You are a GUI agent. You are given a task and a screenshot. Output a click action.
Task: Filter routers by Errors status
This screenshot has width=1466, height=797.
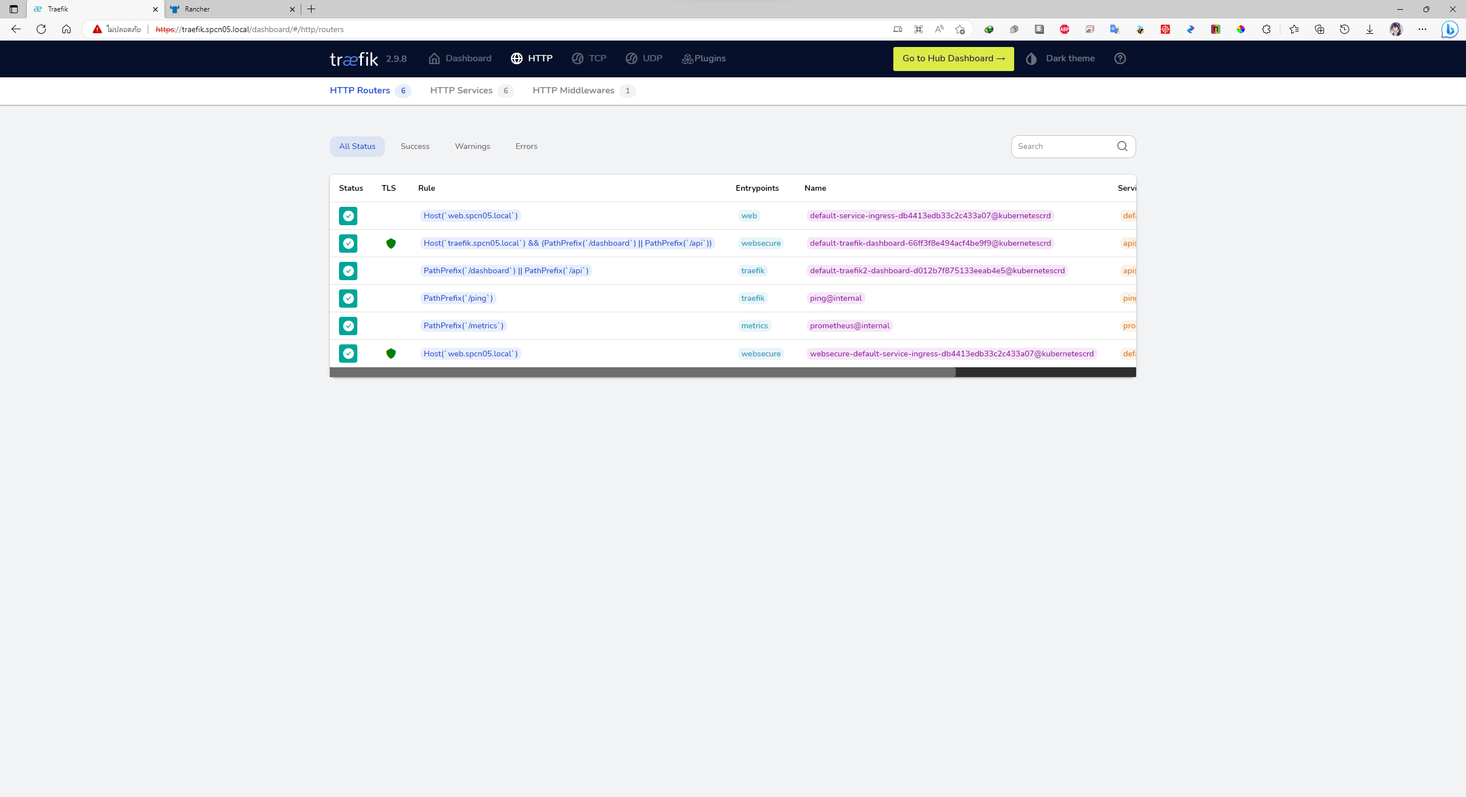526,147
